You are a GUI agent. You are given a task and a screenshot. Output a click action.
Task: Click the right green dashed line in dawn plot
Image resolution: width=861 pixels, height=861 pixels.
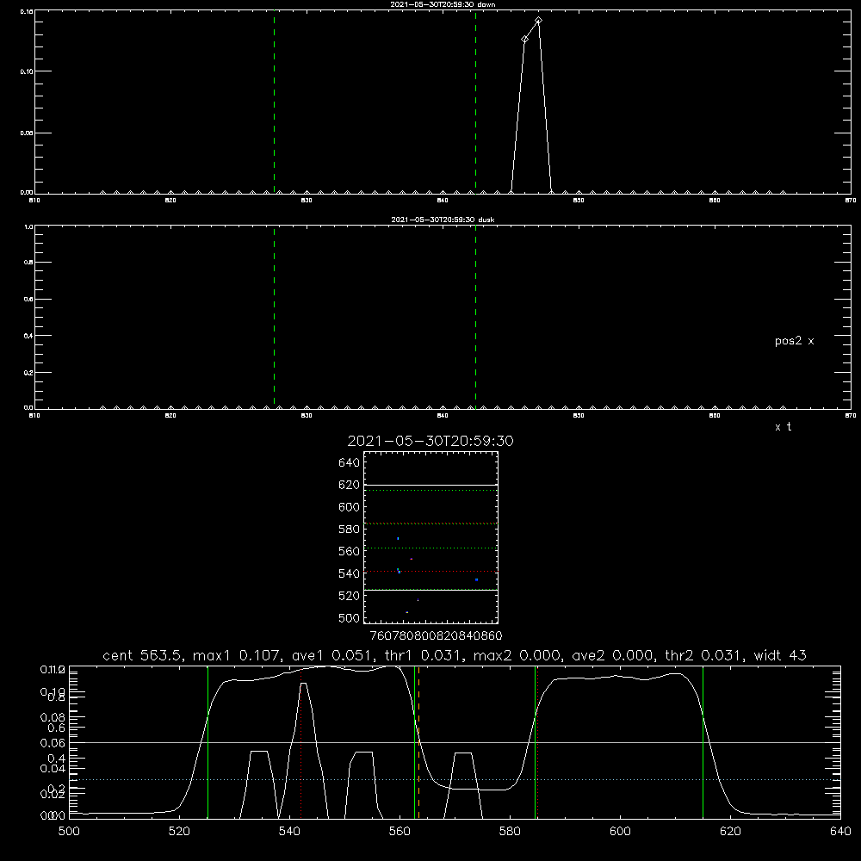click(x=475, y=102)
